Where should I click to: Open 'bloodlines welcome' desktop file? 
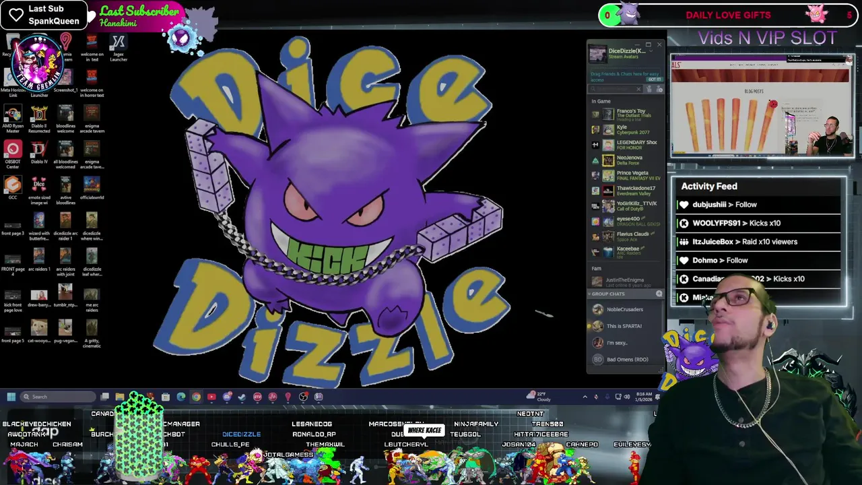tap(65, 119)
